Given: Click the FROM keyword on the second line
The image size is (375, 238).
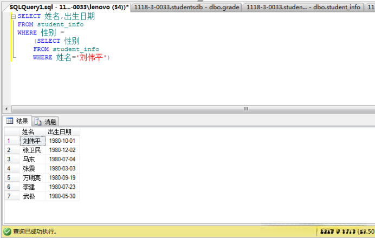Looking at the screenshot, I should coord(25,24).
